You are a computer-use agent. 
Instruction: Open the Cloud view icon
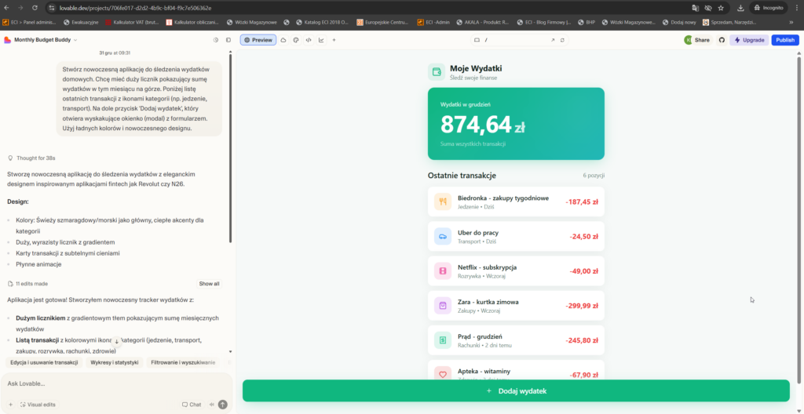pos(283,40)
